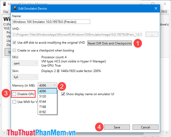Click the phone icon in the Edit Emulator Device title bar

tap(15, 8)
